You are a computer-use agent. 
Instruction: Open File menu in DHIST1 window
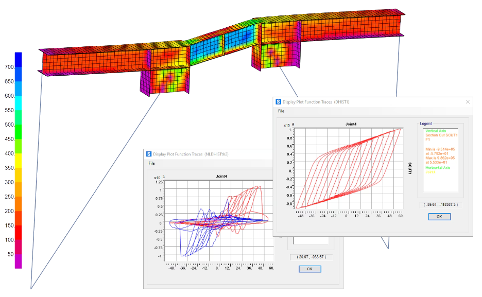click(x=281, y=111)
